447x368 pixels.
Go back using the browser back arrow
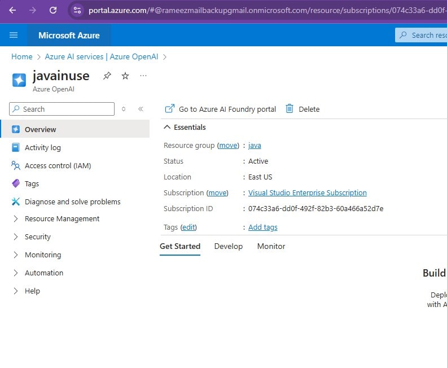pos(12,11)
